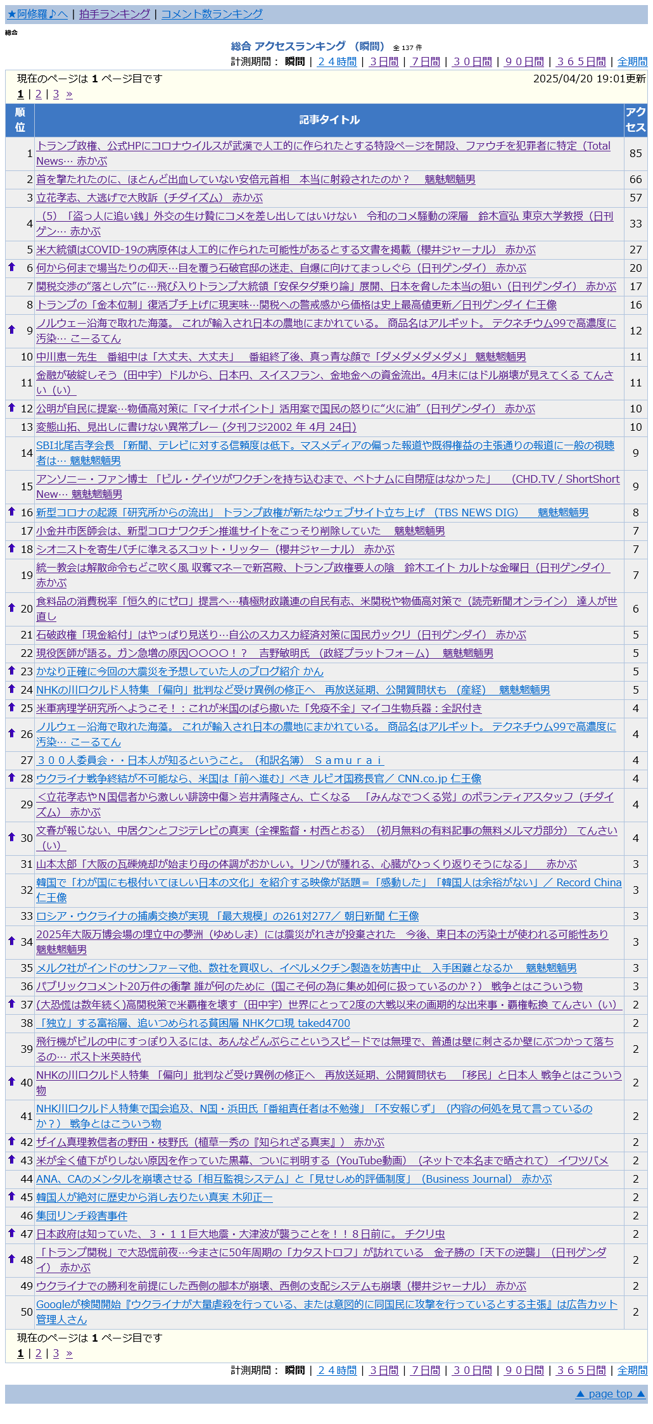The image size is (653, 1424).
Task: Open the rank 2 article about 安倍元首相
Action: coord(255,179)
